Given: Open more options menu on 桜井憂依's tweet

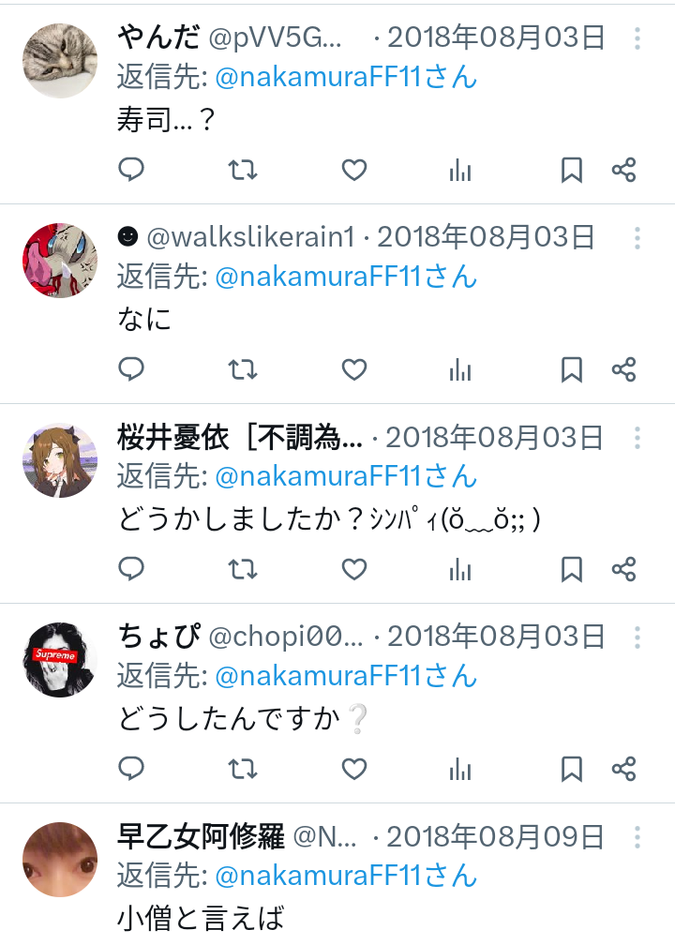Looking at the screenshot, I should click(x=637, y=438).
